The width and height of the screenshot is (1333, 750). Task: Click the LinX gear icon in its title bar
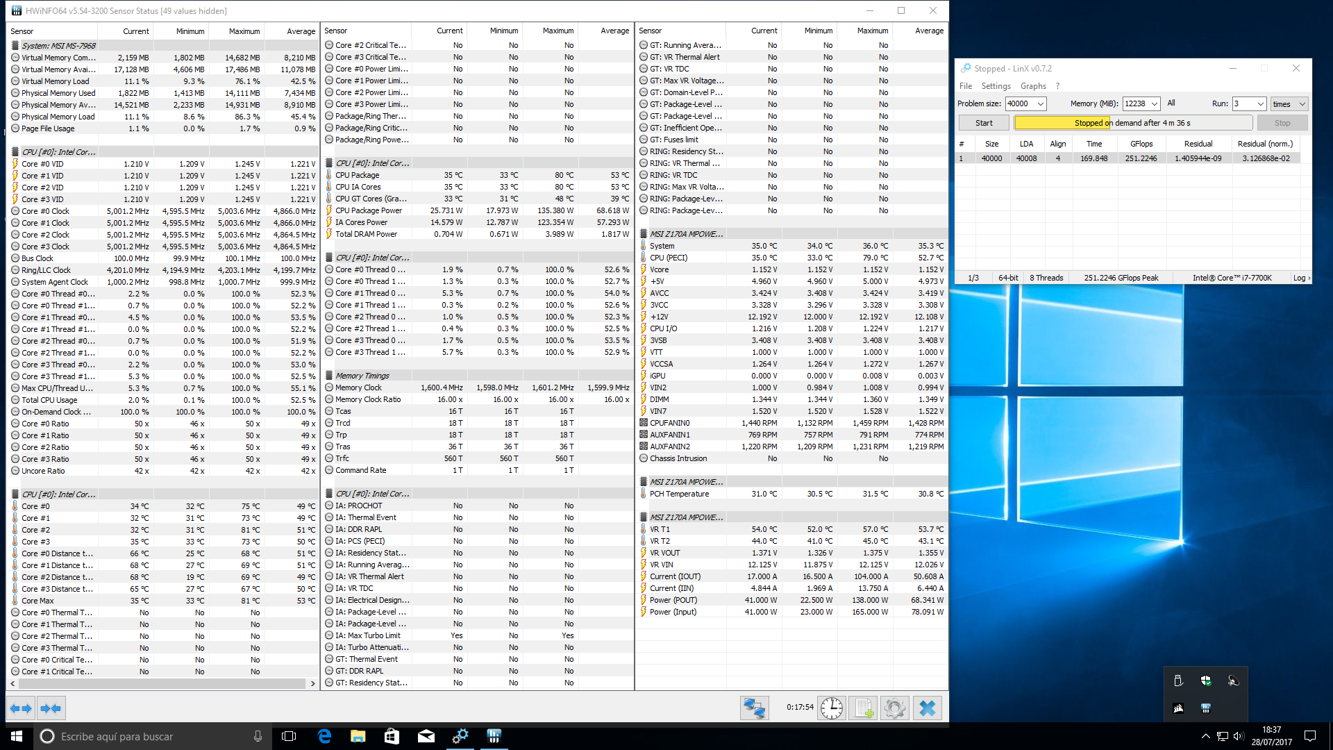point(966,68)
